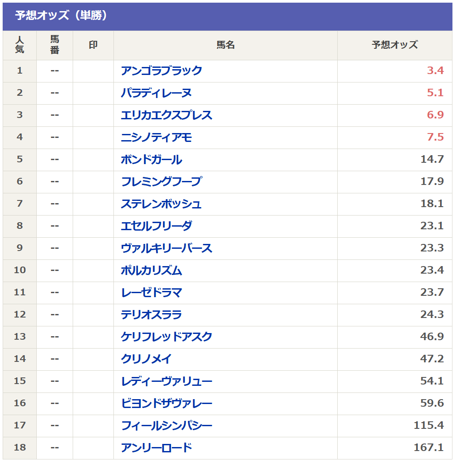The image size is (456, 463).
Task: Open ステレンボッシュ horse profile
Action: pos(161,204)
